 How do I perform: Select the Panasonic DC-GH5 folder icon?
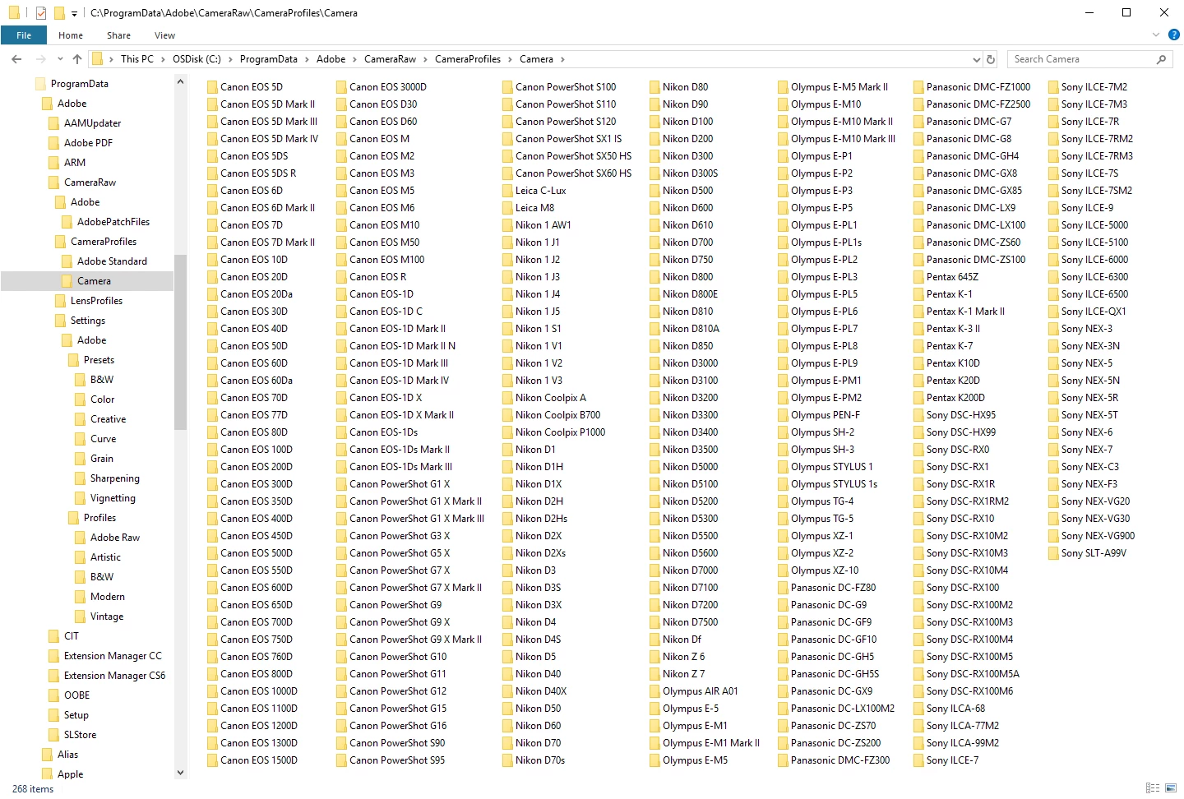(x=783, y=657)
